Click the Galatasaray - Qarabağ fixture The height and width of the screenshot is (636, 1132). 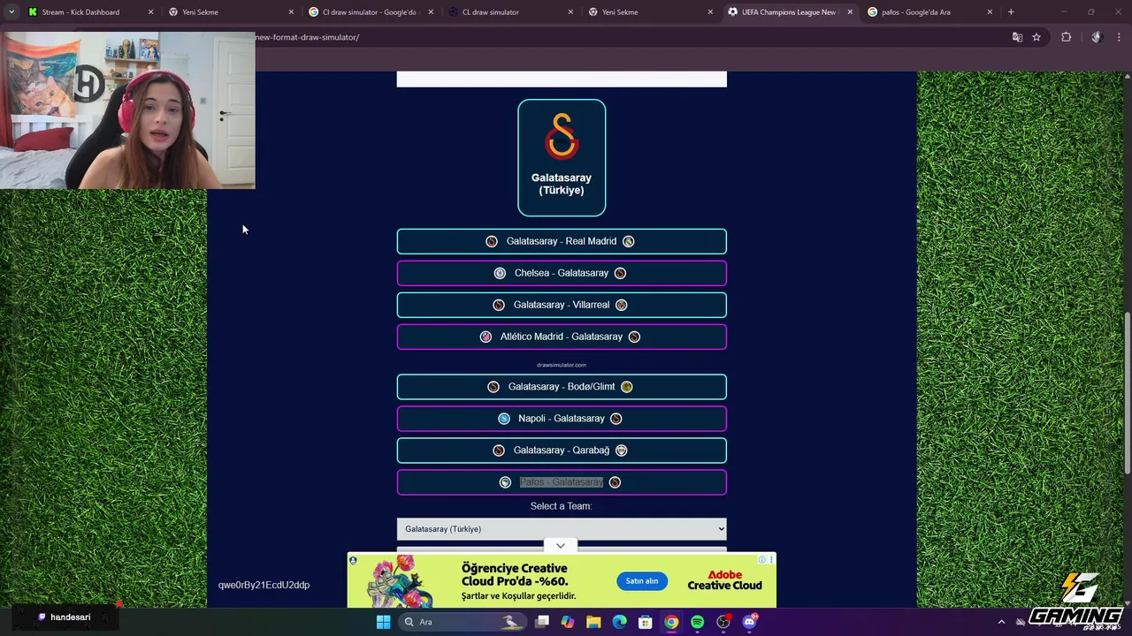pyautogui.click(x=562, y=450)
